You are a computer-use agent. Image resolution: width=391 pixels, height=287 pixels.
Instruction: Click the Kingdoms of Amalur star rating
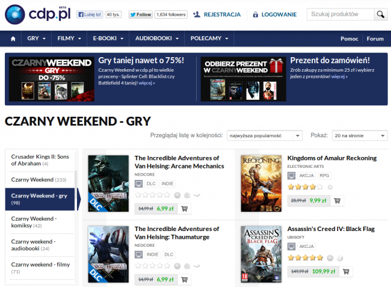pos(305,187)
